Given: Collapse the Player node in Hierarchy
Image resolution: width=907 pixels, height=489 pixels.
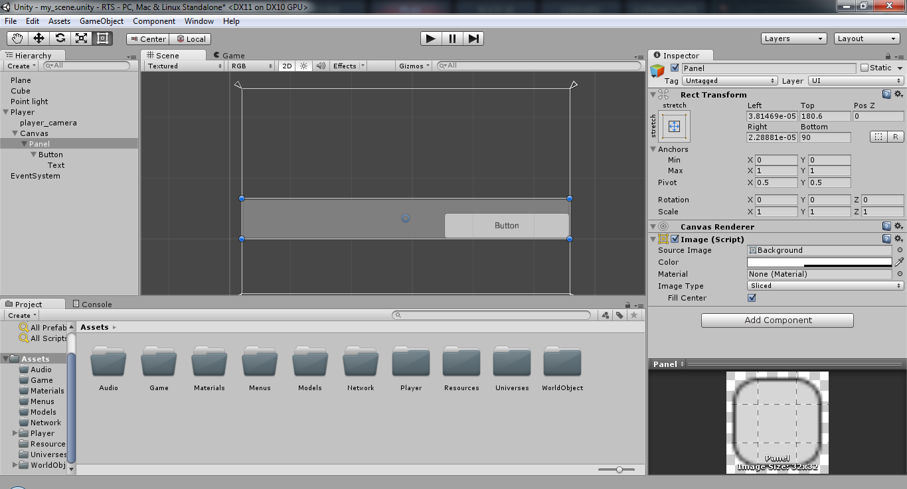Looking at the screenshot, I should pos(6,112).
